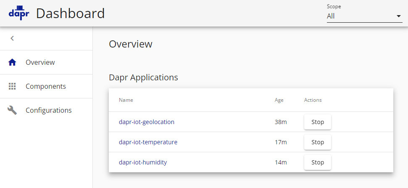Viewport: 408px width, 188px height.
Task: Stop the dapr-iot-geolocation application
Action: point(317,122)
